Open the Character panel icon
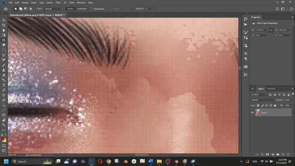The image size is (295, 166). pyautogui.click(x=246, y=53)
